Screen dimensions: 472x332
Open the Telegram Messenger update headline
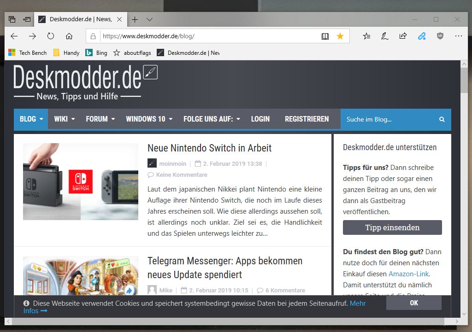(225, 268)
